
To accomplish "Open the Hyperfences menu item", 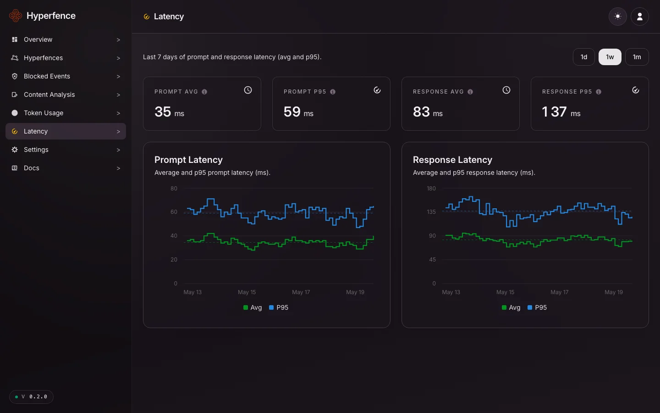I will coord(66,58).
